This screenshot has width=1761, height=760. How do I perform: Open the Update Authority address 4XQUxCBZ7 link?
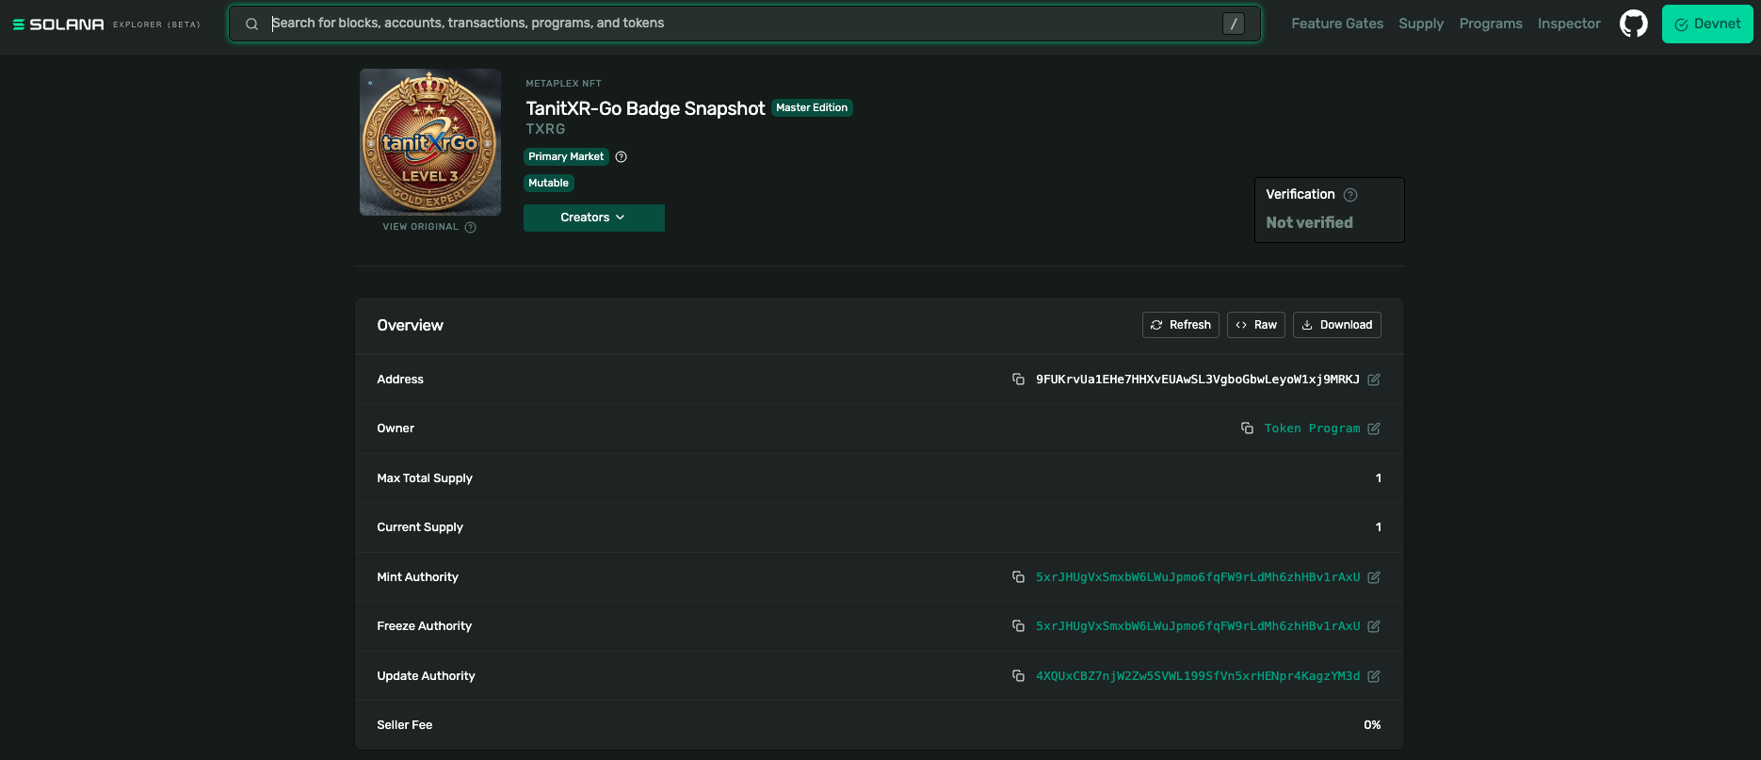click(x=1198, y=676)
